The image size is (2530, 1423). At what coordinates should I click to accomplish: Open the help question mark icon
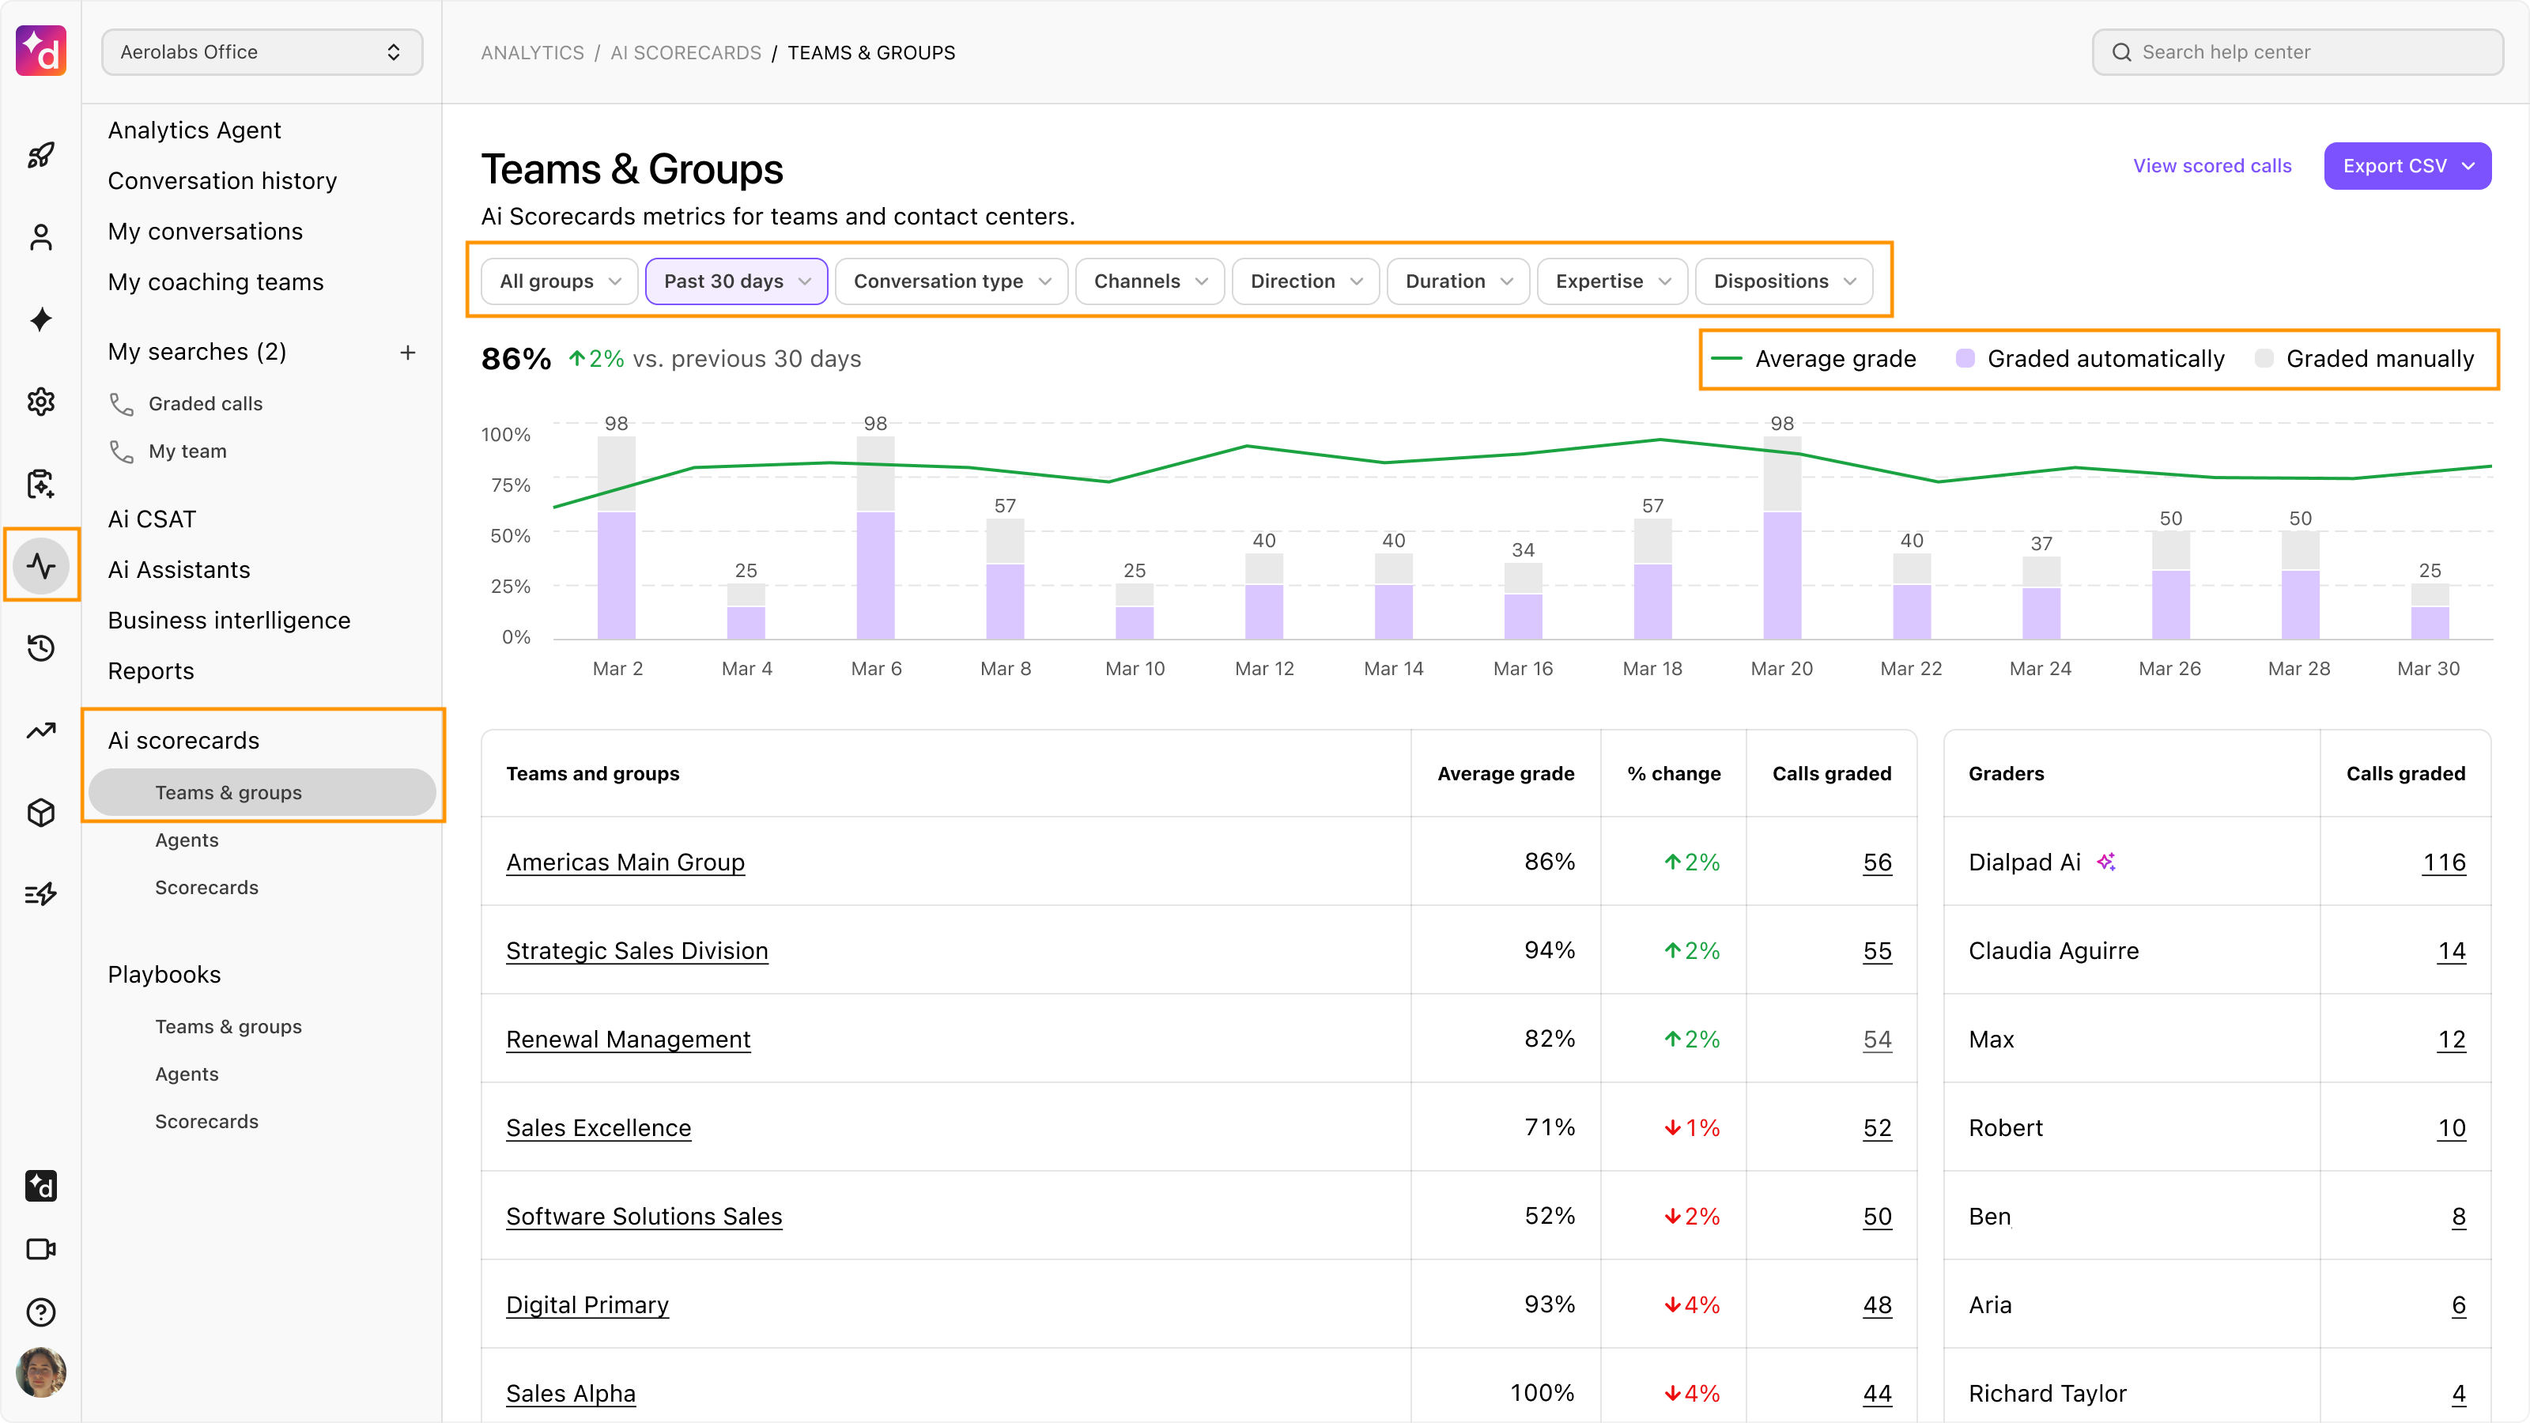click(x=40, y=1312)
